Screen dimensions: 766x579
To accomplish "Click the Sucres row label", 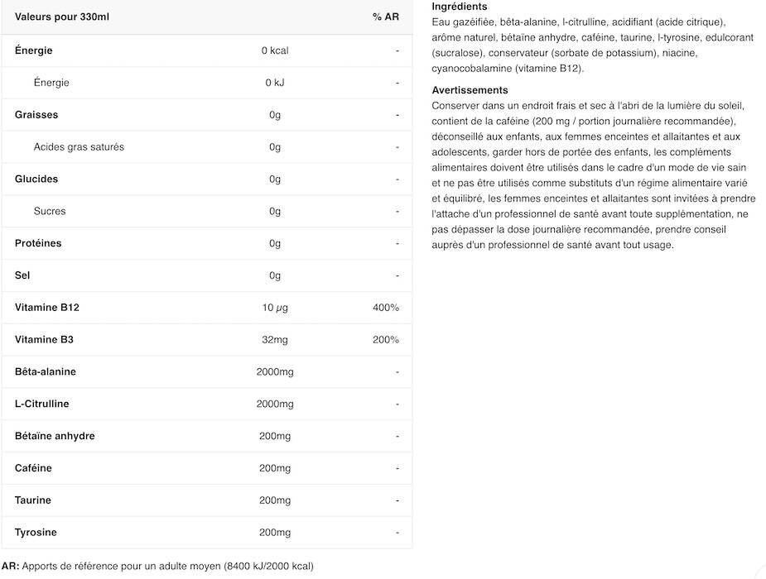I will click(50, 211).
